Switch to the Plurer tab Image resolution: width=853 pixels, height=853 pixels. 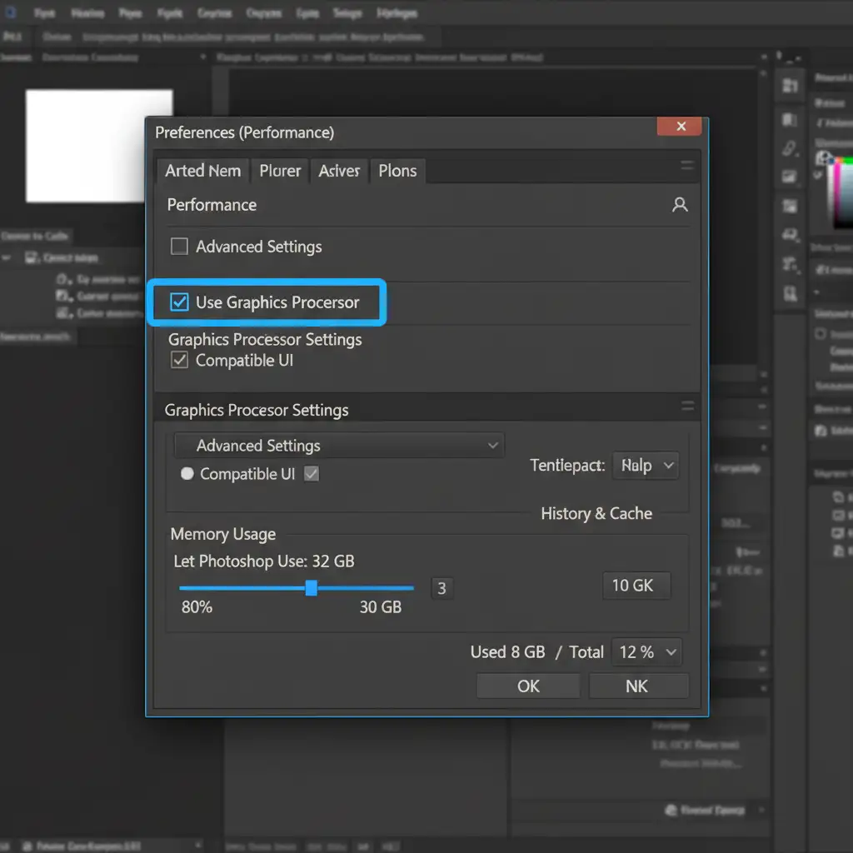point(280,171)
